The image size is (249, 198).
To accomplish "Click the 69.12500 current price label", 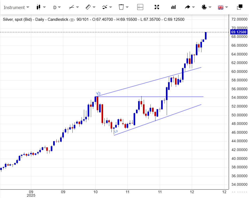I will [x=239, y=32].
